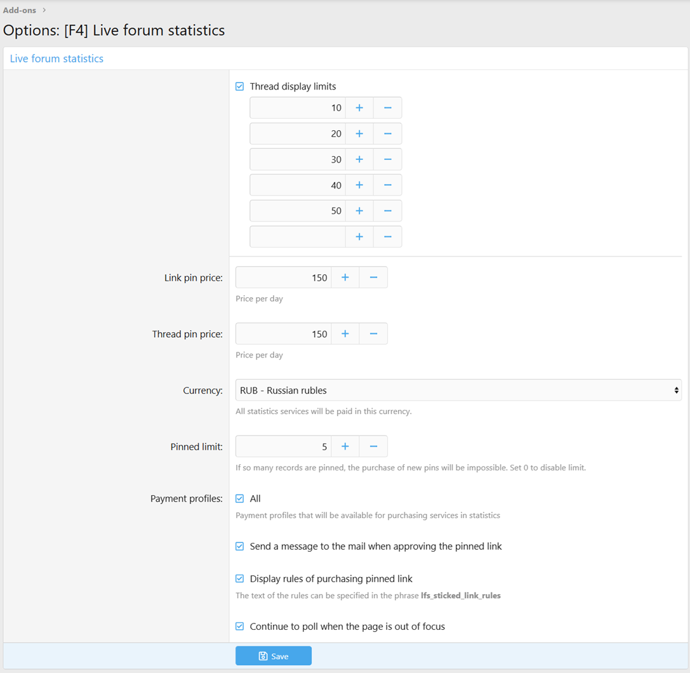Screen dimensions: 690x673
Task: Decrease the Pinned limit value
Action: pos(373,447)
